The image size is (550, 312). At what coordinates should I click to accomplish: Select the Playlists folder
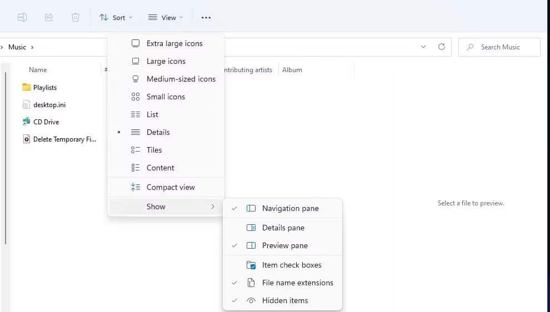coord(45,88)
